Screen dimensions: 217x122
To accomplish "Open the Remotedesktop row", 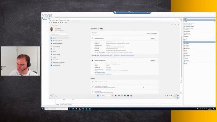I will [x=124, y=91].
